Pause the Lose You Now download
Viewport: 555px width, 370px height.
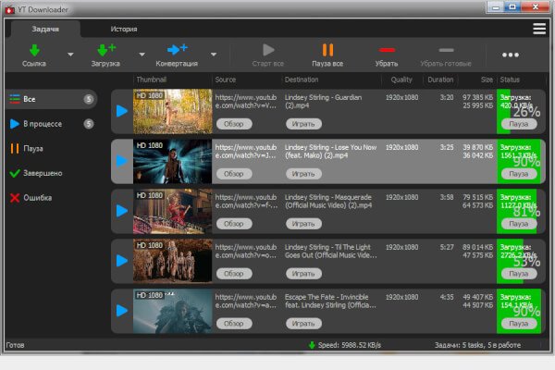pyautogui.click(x=519, y=174)
